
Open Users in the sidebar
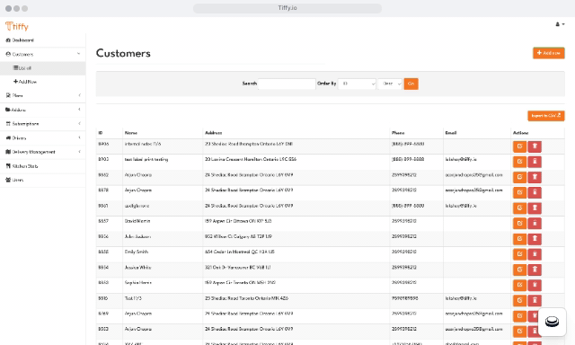click(42, 180)
